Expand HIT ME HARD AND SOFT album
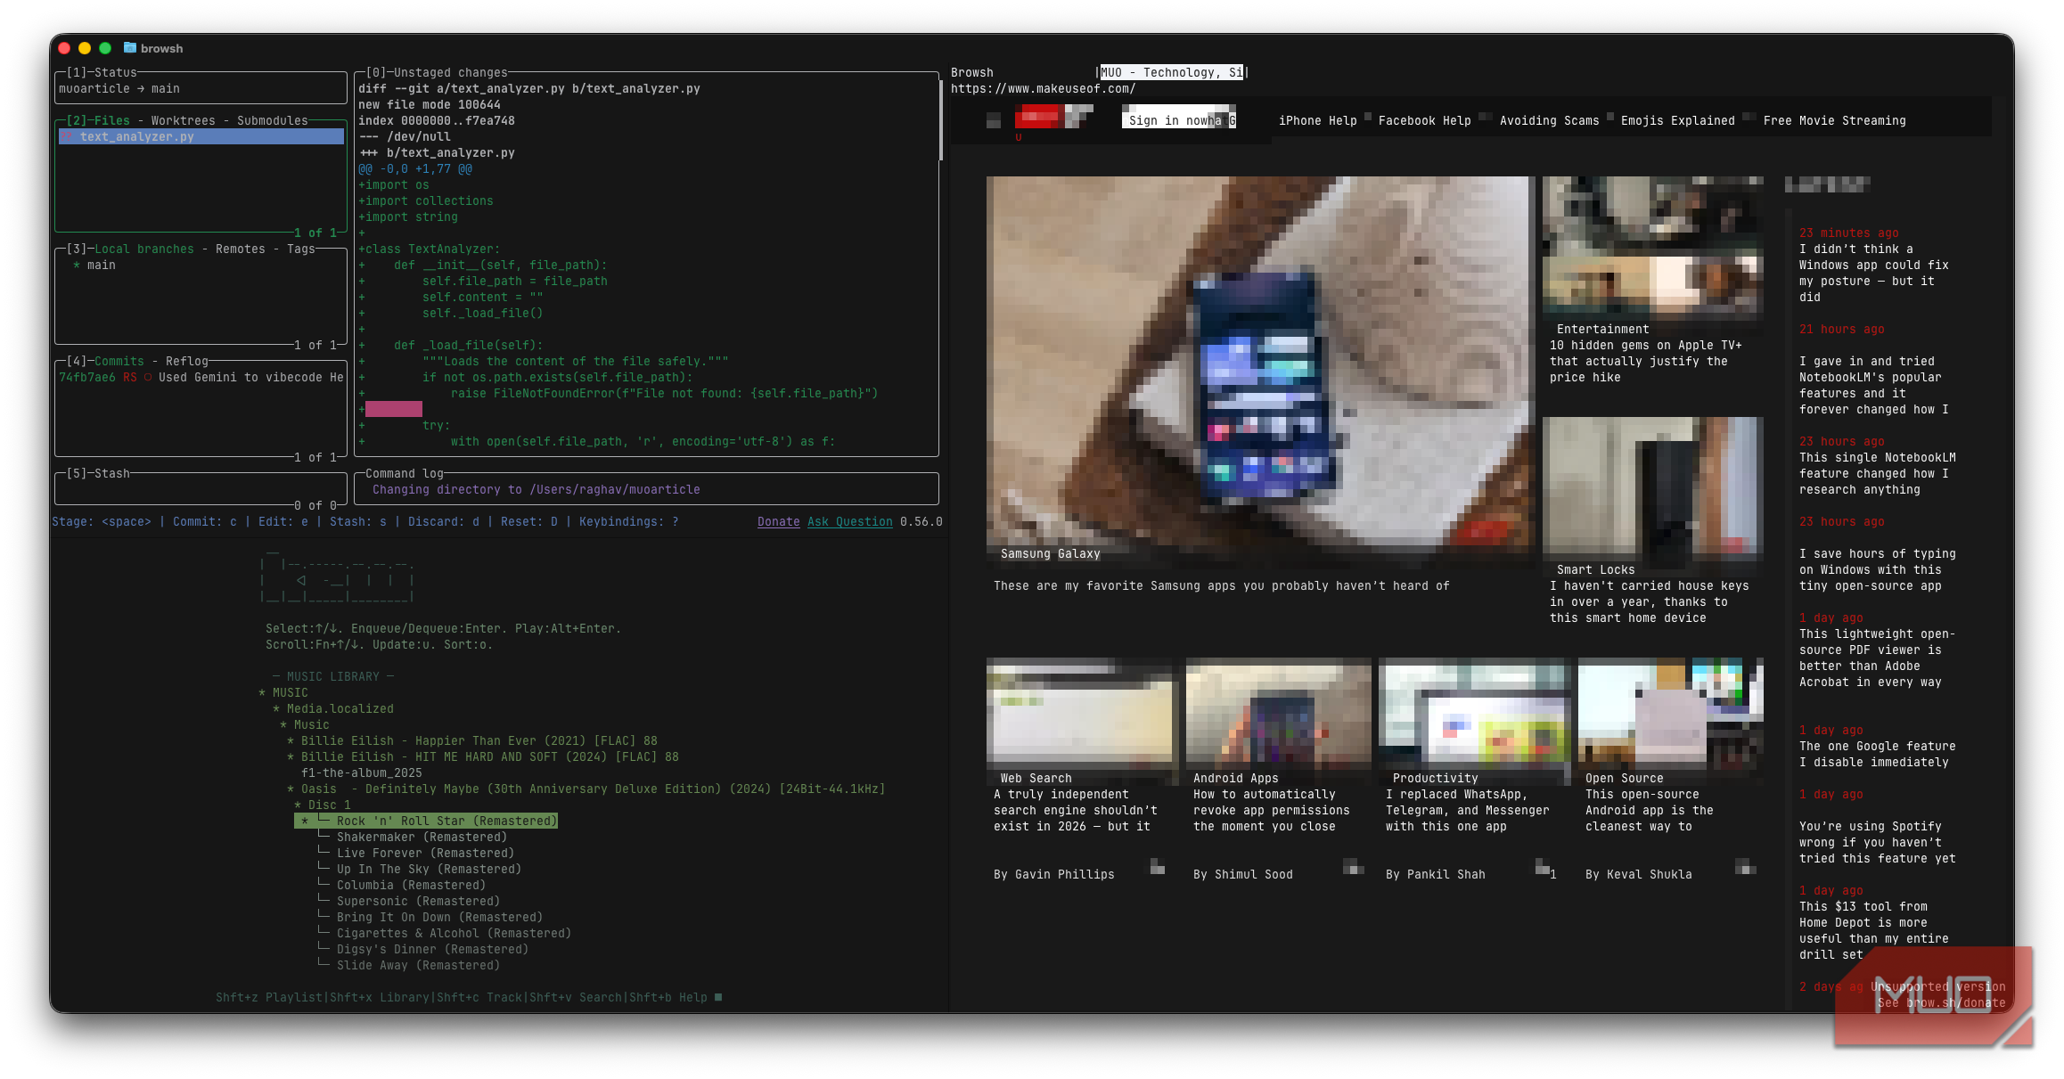The image size is (2064, 1079). point(483,756)
